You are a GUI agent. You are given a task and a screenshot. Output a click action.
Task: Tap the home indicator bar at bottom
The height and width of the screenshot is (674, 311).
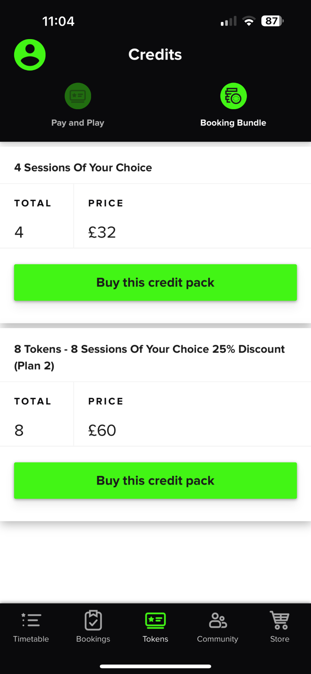(x=155, y=666)
